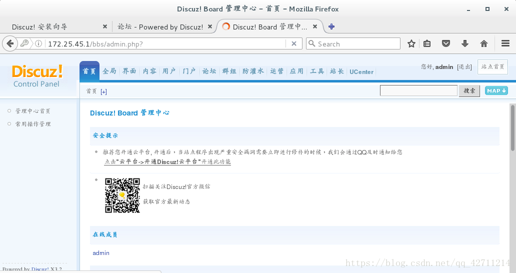Click the 搜索 button
516x273 pixels.
(469, 91)
